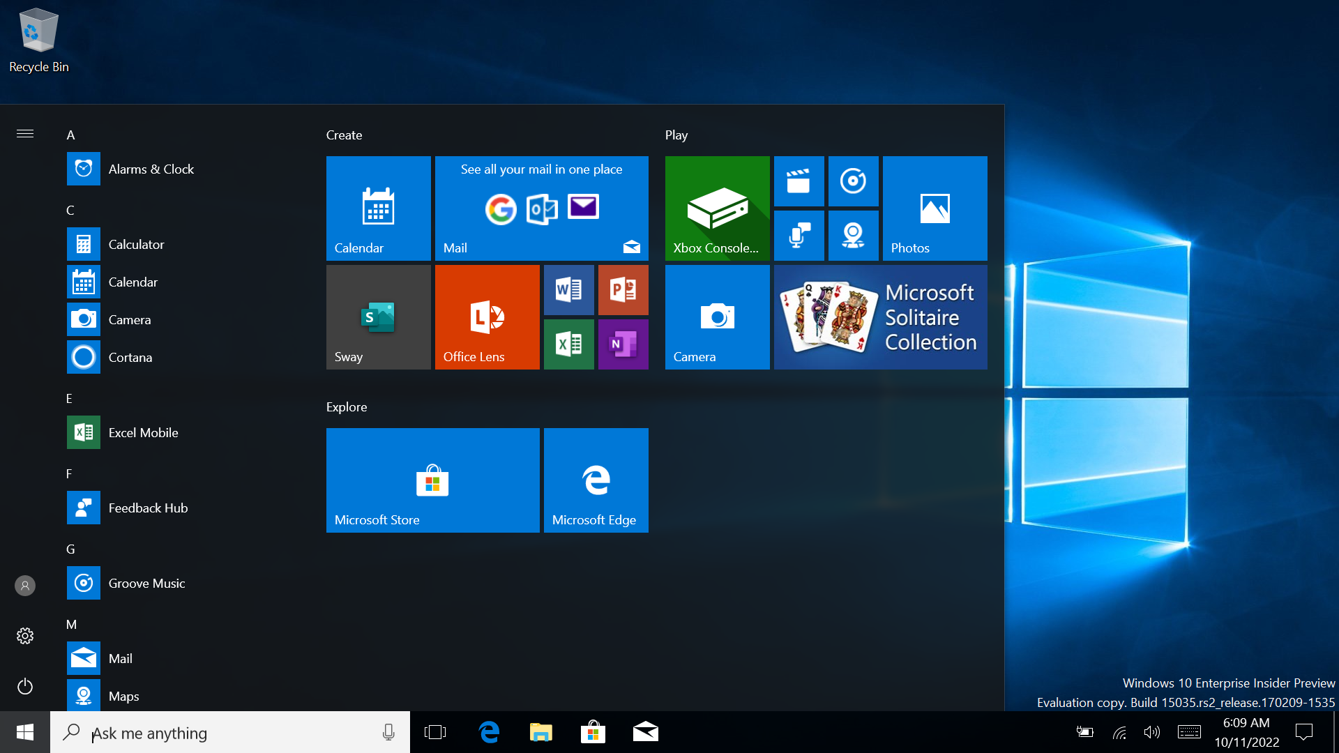Open the small OneNote tile
This screenshot has width=1339, height=753.
(623, 344)
